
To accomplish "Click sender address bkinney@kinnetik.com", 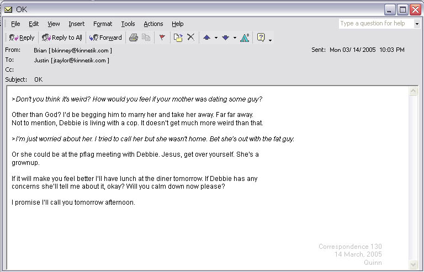I will tap(80, 51).
